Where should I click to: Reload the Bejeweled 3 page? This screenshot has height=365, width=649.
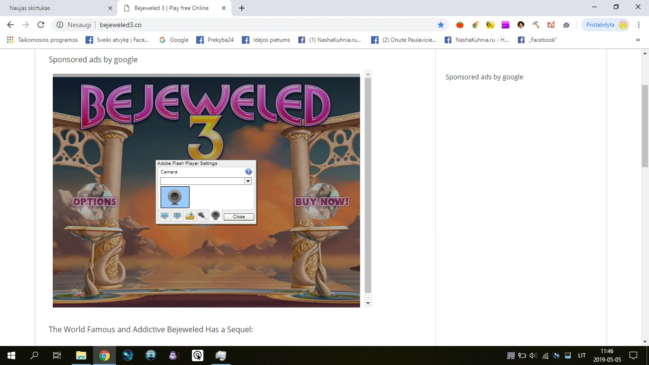click(41, 25)
